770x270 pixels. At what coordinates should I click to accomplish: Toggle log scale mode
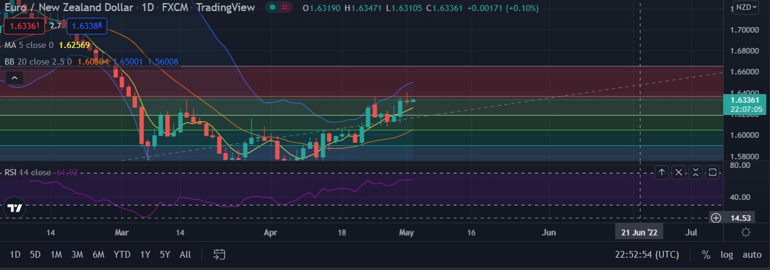[727, 255]
